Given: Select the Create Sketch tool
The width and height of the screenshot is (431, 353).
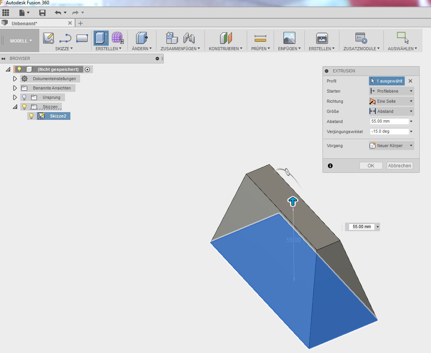Looking at the screenshot, I should pyautogui.click(x=48, y=39).
